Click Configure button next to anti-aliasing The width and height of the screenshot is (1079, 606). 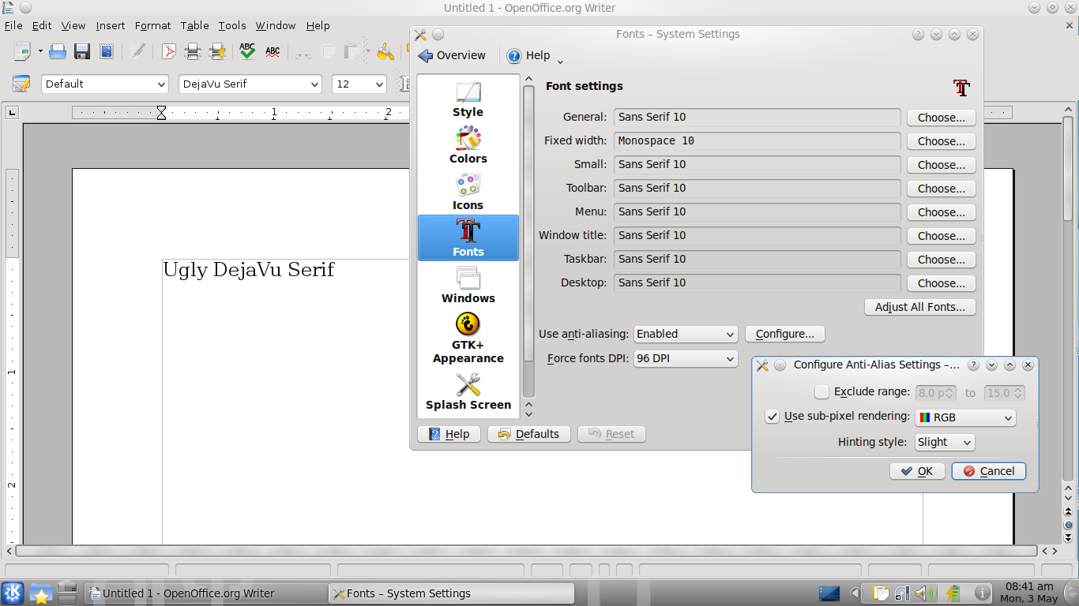tap(785, 334)
